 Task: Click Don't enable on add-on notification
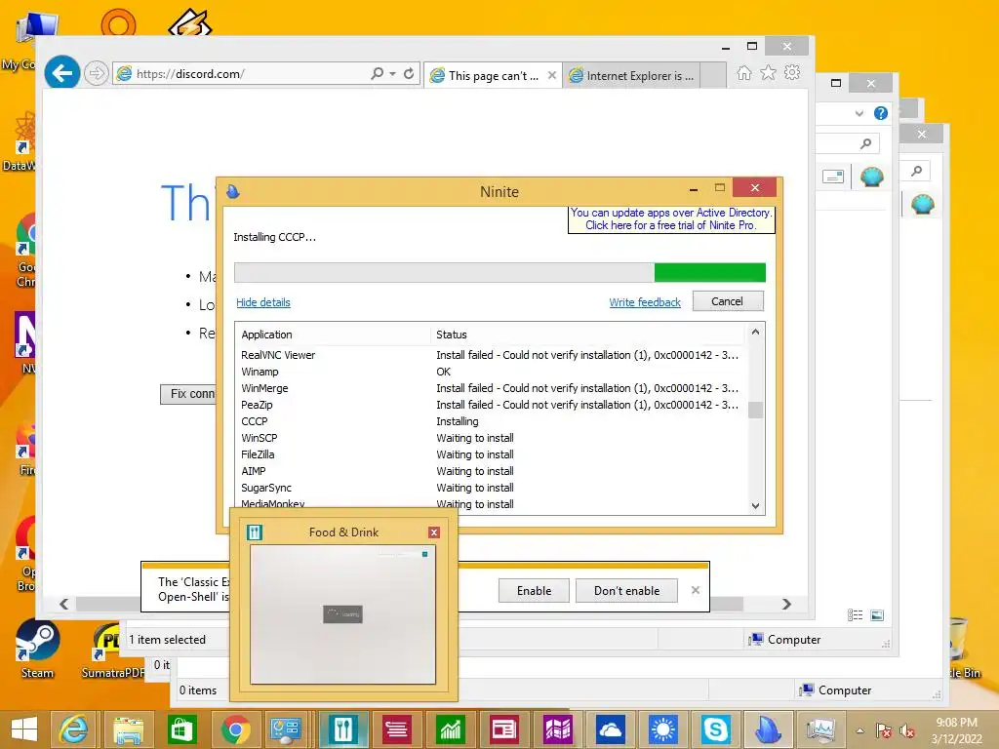point(626,590)
